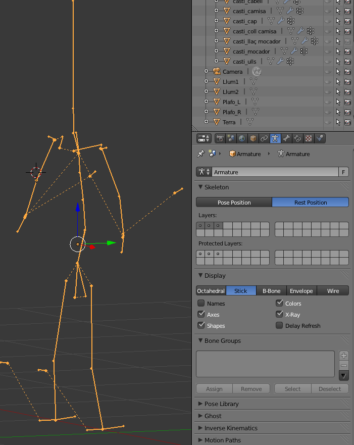
Task: Expand the Pose Library panel
Action: coord(222,404)
